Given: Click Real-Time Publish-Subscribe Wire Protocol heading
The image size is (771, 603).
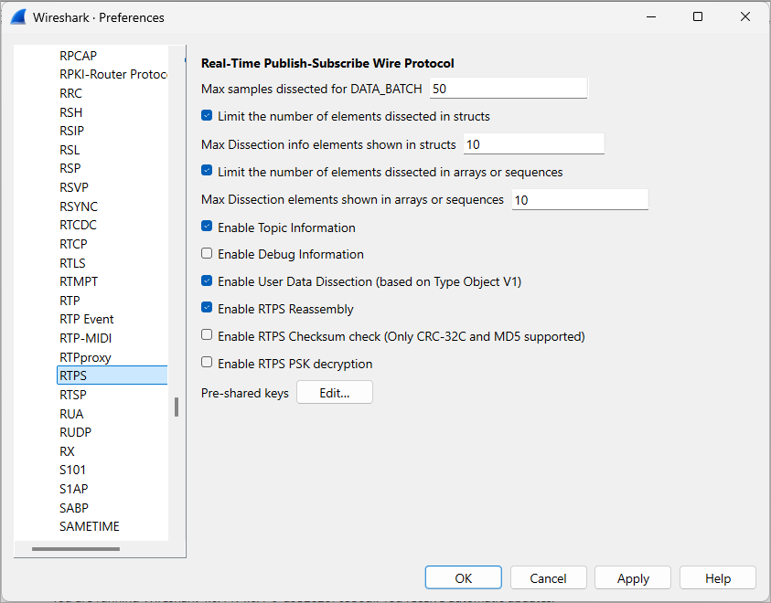Looking at the screenshot, I should [327, 63].
